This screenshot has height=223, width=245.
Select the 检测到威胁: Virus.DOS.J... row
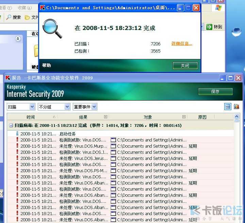tap(120, 152)
